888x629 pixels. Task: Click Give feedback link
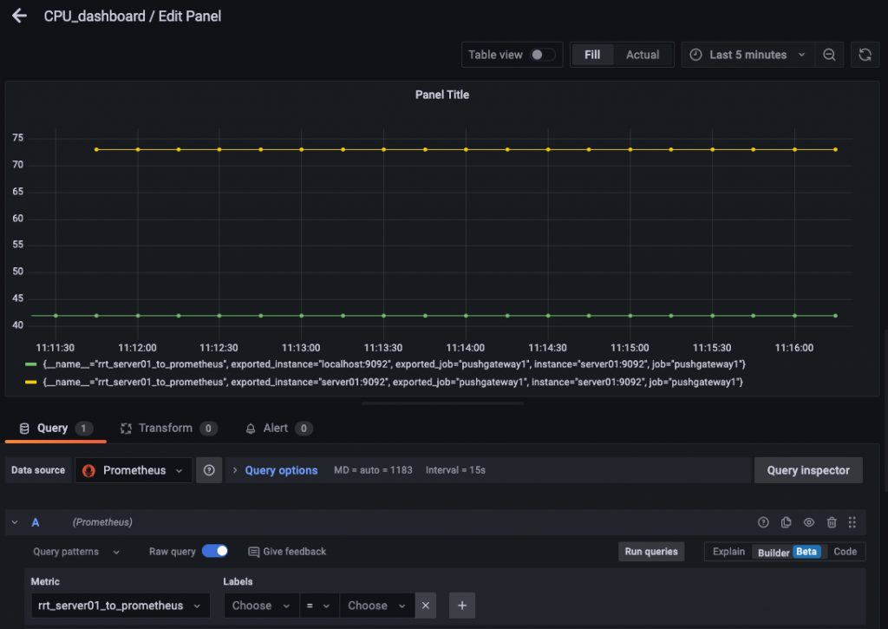point(287,552)
